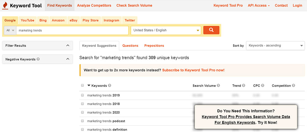Click the Keyword Tool flame logo

(5, 6)
